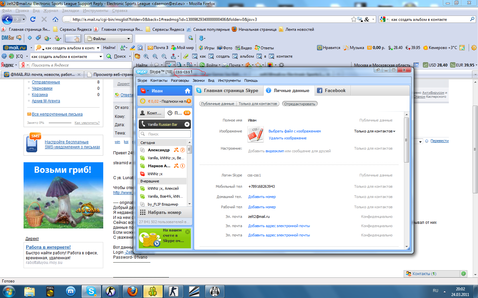Screen dimensions: 478x298
Task: Click the Skype Поиск contact search field
Action: (165, 134)
